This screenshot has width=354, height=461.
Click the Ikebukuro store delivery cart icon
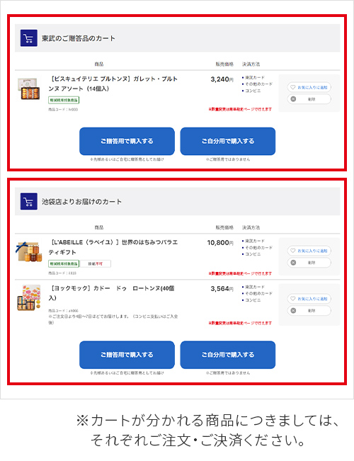(29, 201)
